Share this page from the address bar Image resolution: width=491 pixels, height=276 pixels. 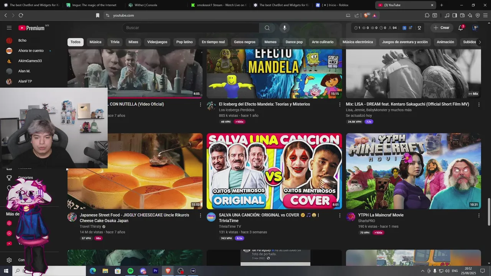coord(357,15)
